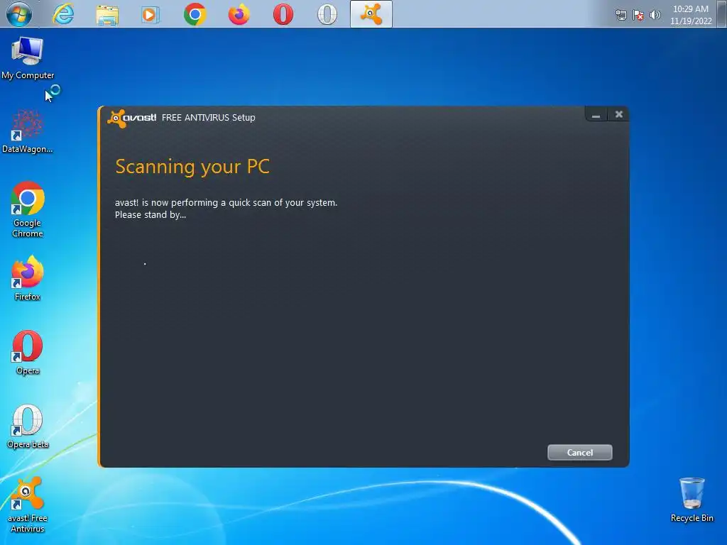Open the volume speaker tray icon
Screen dimensions: 727x545
[655, 16]
